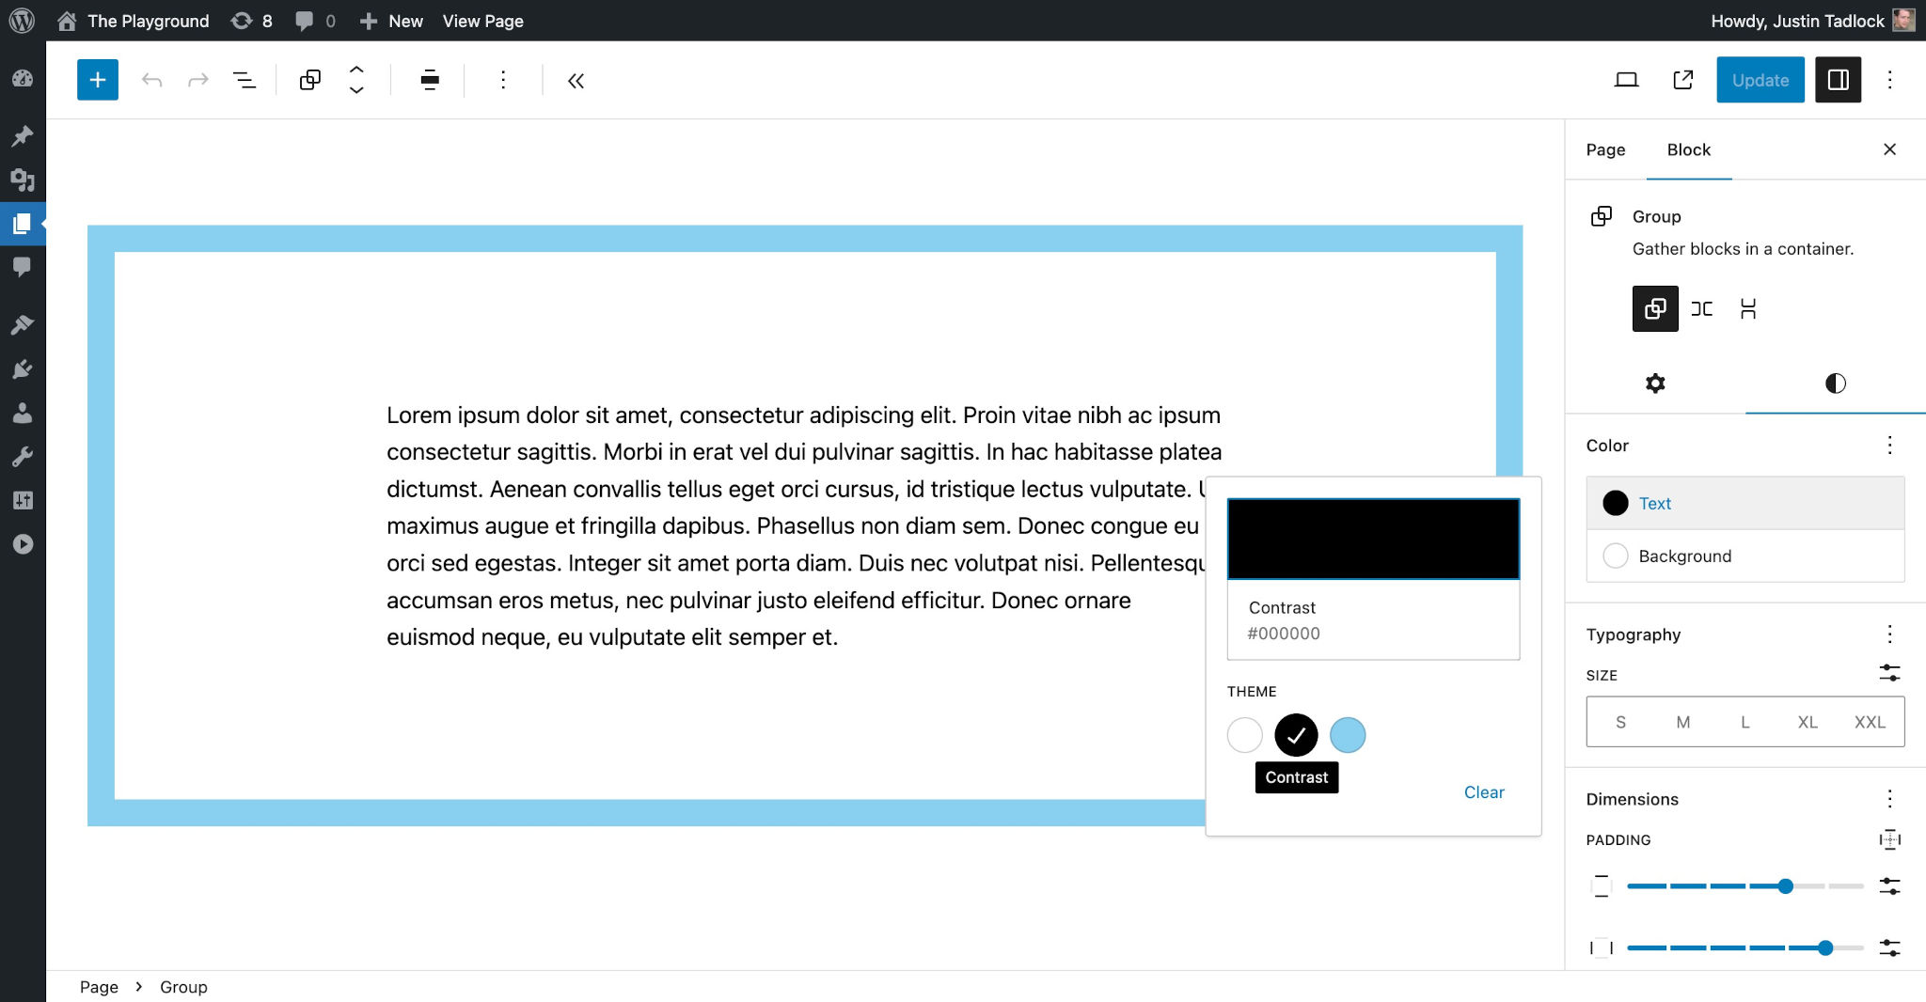Click the Update button

tap(1760, 80)
